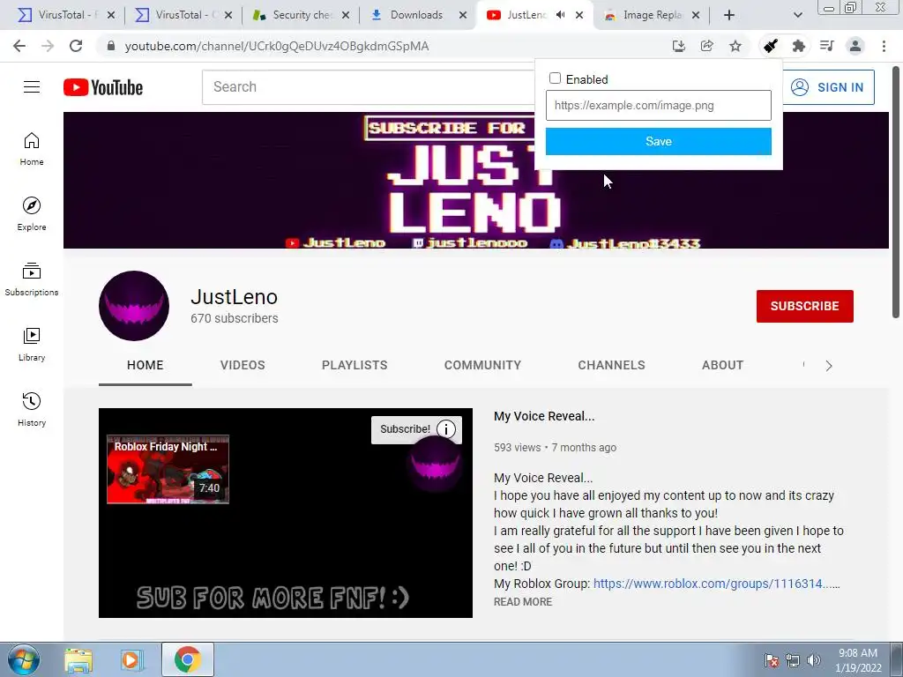Click the address bar URL
This screenshot has width=903, height=677.
pos(276,46)
